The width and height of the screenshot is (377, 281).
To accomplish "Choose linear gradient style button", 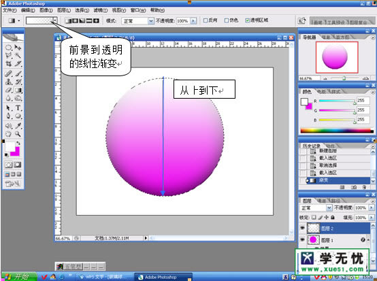I will coord(69,20).
